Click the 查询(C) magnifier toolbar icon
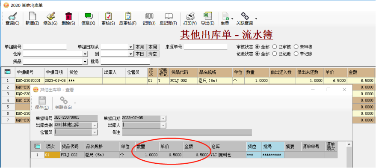Screen dimensions: 376x168 click(12, 19)
